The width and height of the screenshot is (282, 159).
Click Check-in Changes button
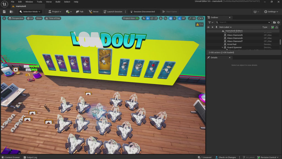coord(226,157)
